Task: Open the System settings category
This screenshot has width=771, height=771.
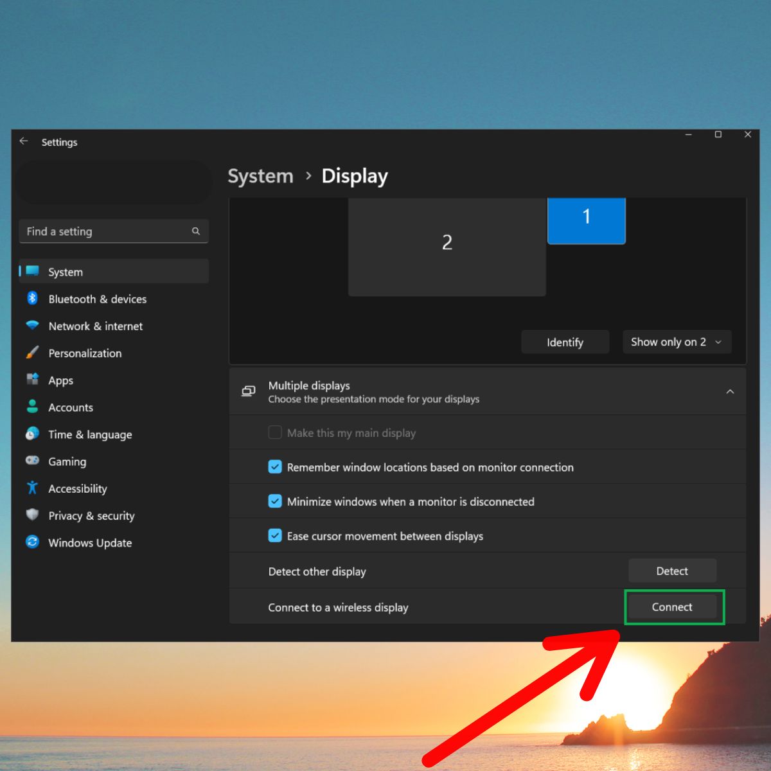Action: point(114,271)
